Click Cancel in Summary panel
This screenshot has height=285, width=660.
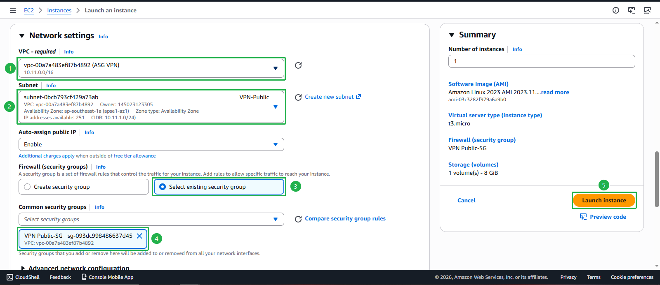tap(467, 200)
